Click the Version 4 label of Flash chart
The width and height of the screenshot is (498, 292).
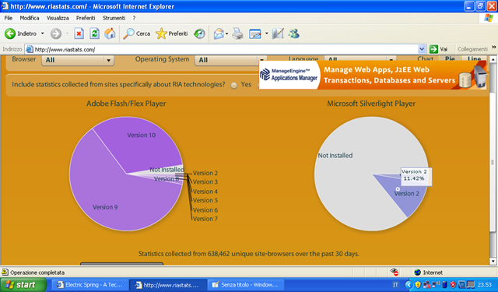click(x=205, y=192)
